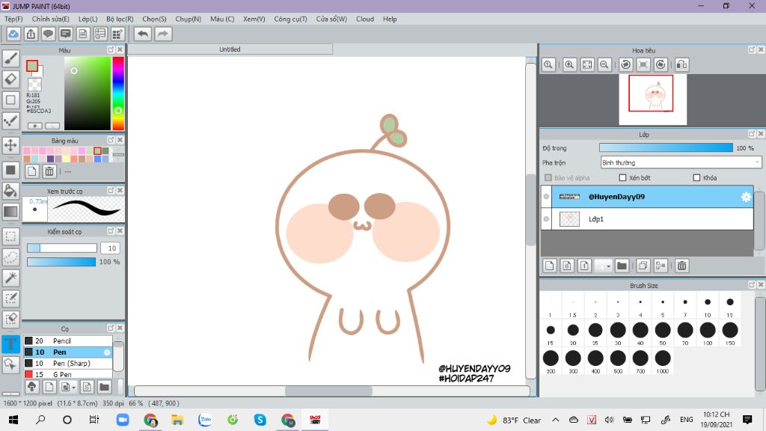Open the Bộ lọc(R) menu
766x431 pixels.
pyautogui.click(x=120, y=19)
